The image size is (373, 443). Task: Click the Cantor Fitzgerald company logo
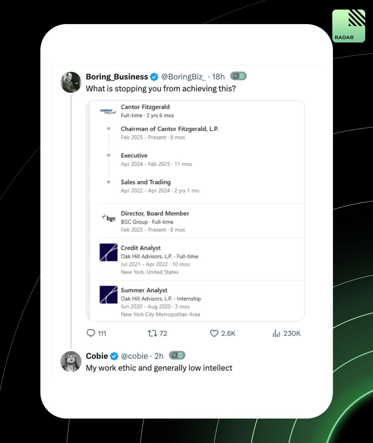tap(108, 111)
